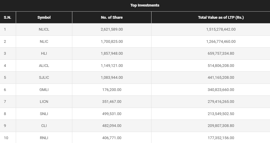Select the SJLIC symbol entry
270x143 pixels.
pyautogui.click(x=44, y=78)
